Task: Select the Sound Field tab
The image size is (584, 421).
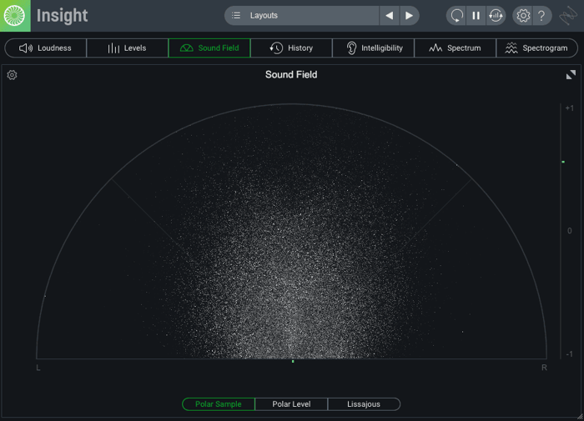Action: [209, 48]
